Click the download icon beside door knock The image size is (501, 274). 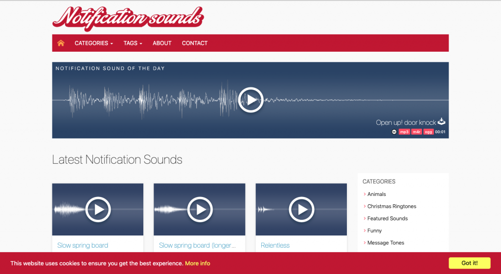pos(441,121)
